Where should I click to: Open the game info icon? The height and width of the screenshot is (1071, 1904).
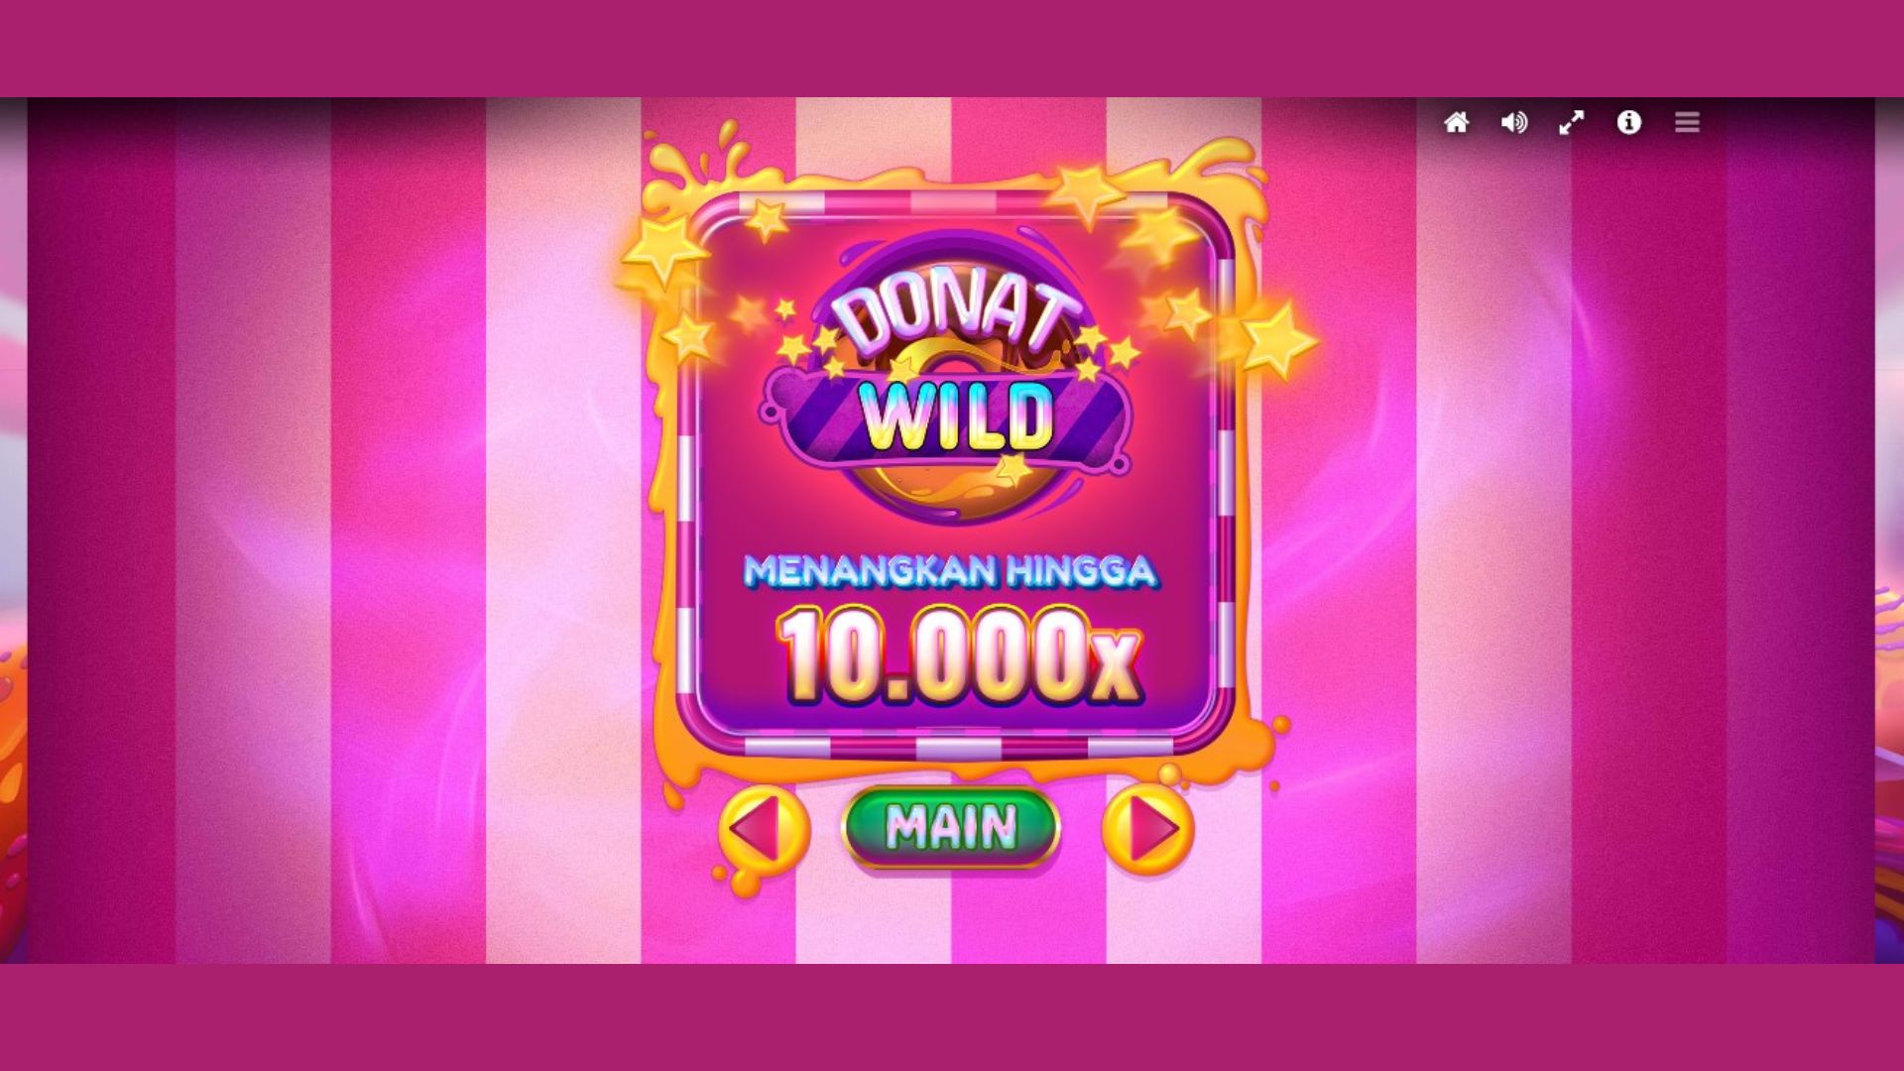point(1628,122)
